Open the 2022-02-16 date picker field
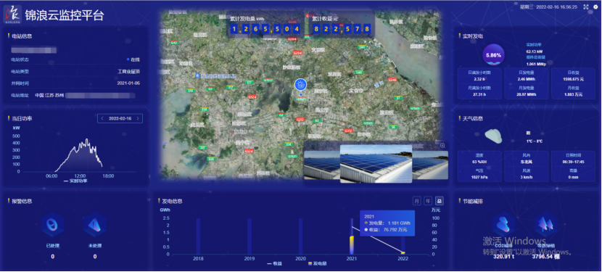 click(x=120, y=119)
